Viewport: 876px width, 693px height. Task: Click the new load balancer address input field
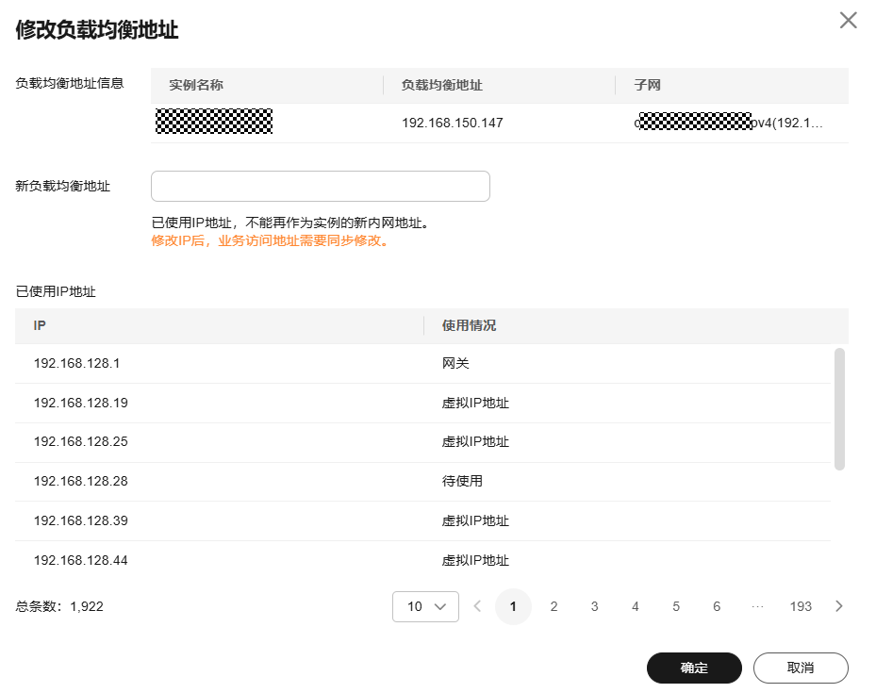tap(320, 187)
